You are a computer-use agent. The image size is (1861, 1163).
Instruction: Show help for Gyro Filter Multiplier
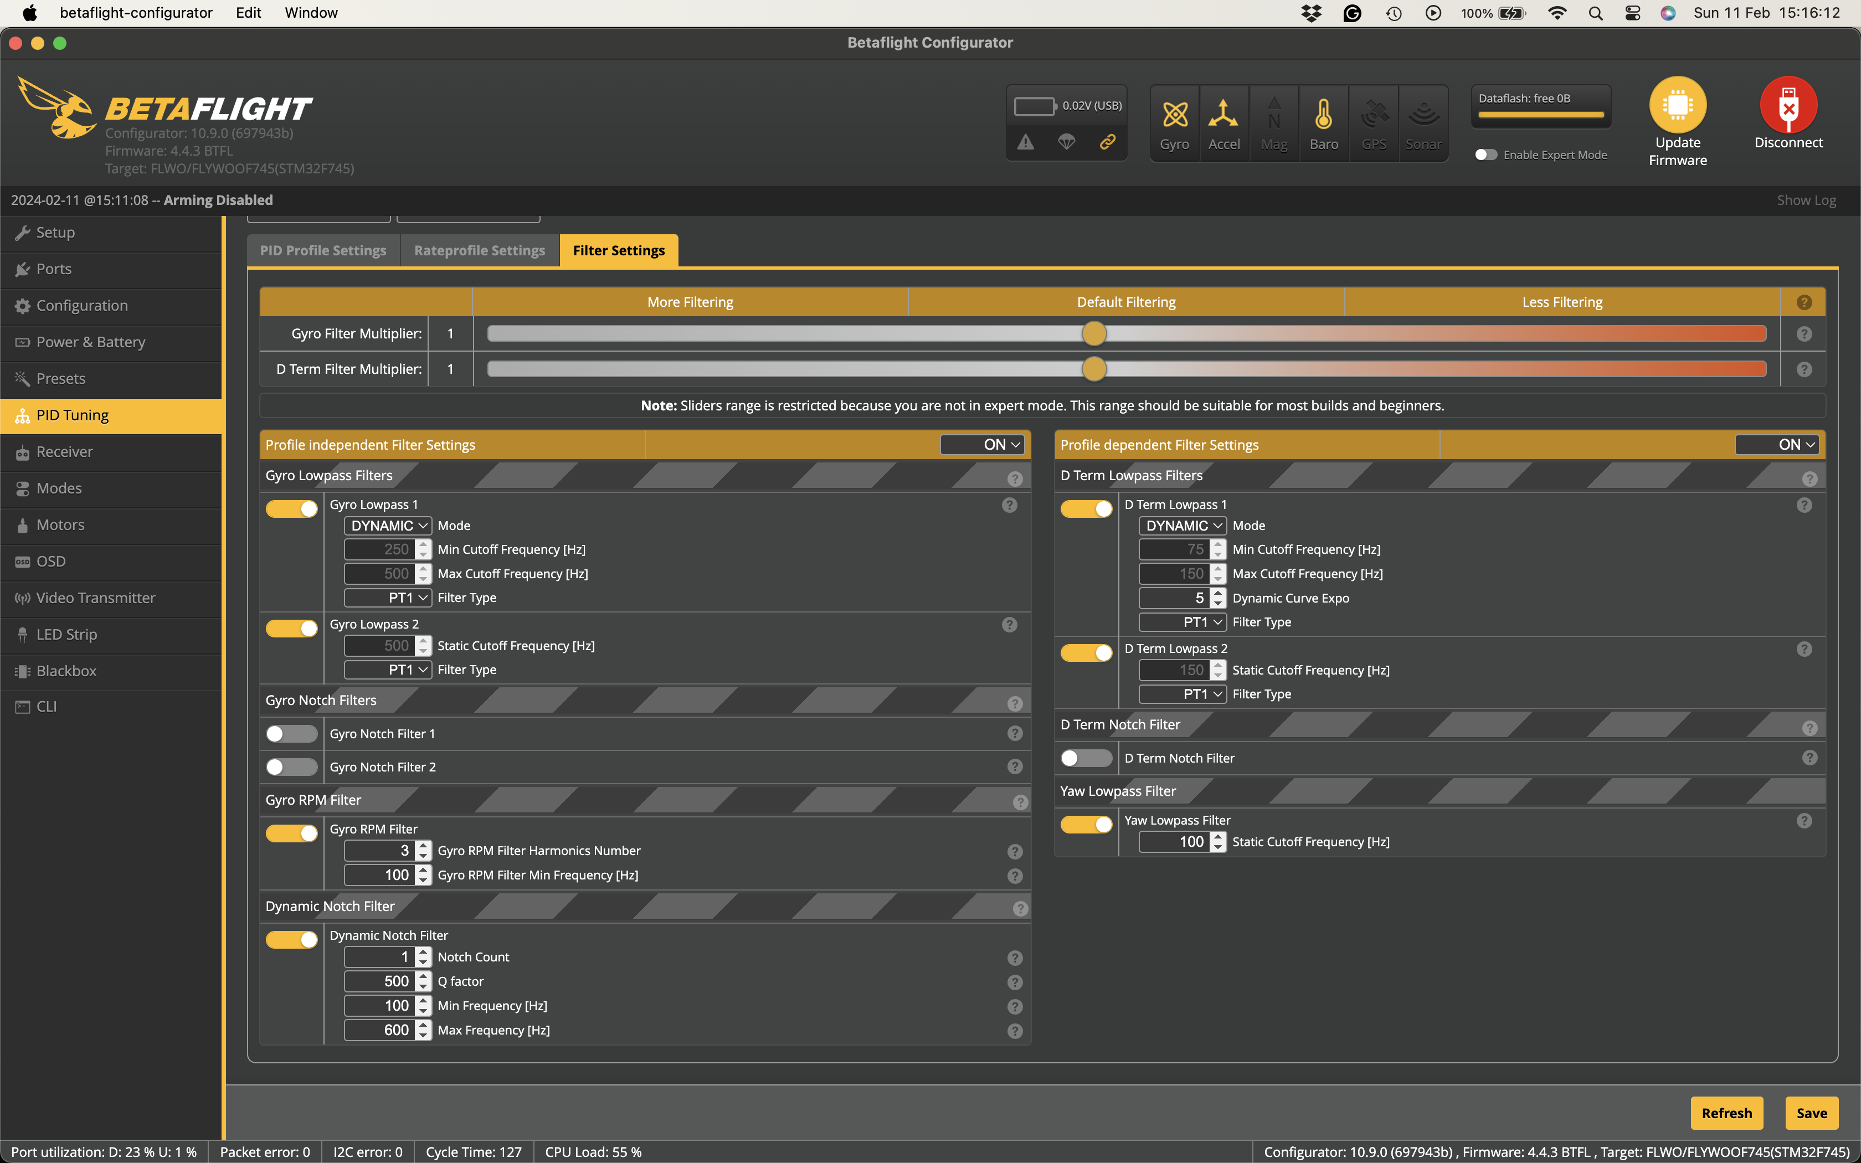1804,334
